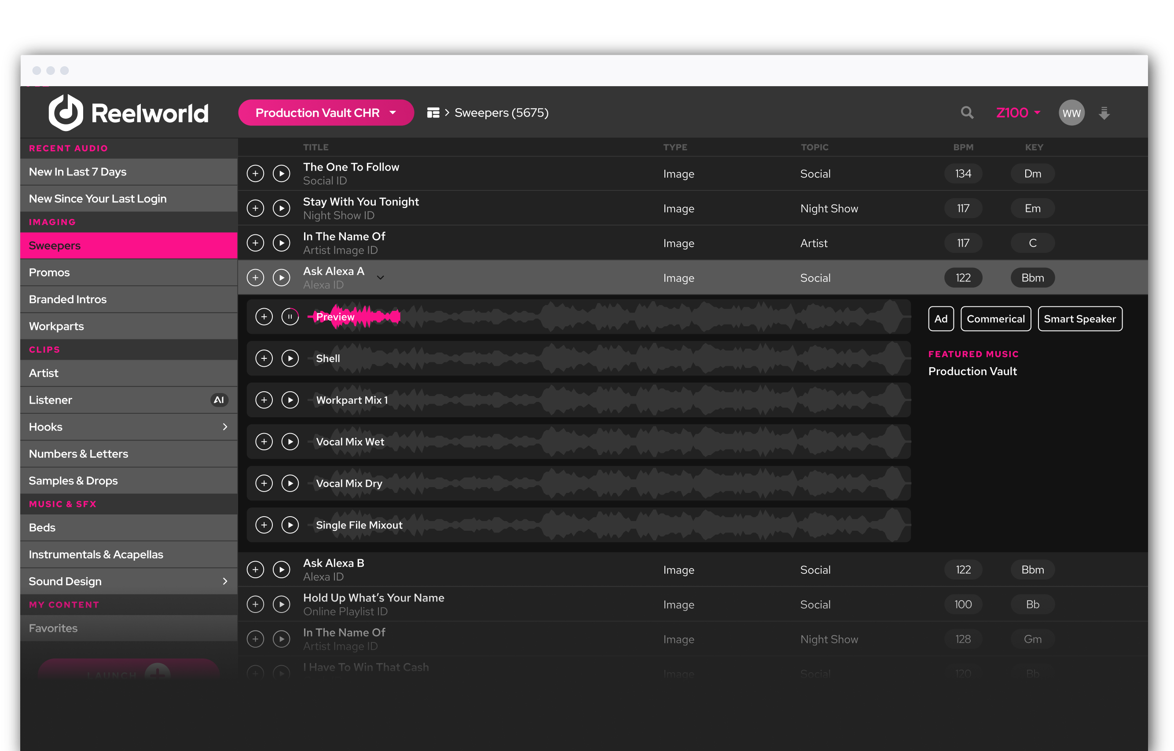Play the Shell file

click(290, 358)
